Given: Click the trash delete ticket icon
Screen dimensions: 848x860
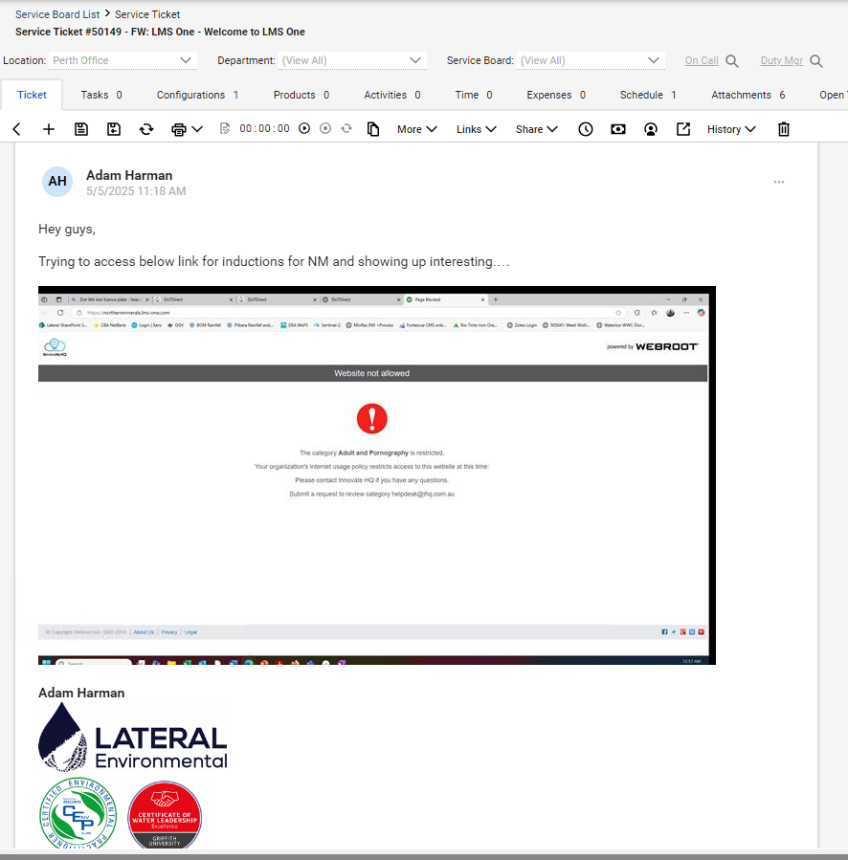Looking at the screenshot, I should (784, 129).
